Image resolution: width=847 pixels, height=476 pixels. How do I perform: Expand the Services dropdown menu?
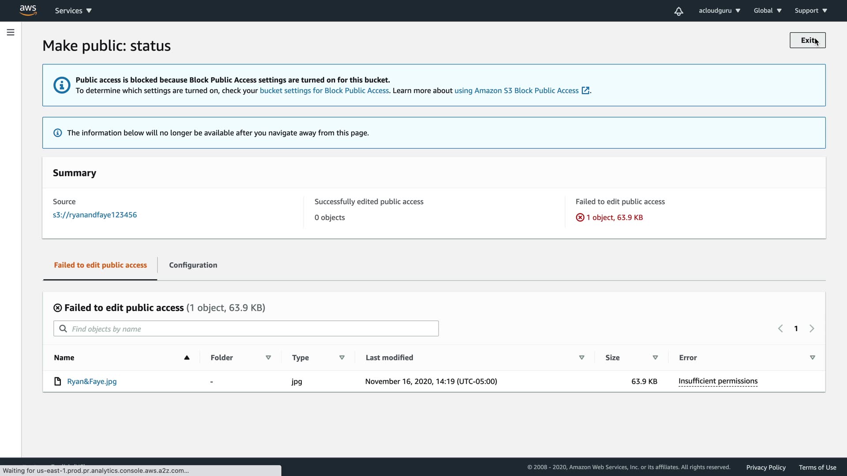73,11
